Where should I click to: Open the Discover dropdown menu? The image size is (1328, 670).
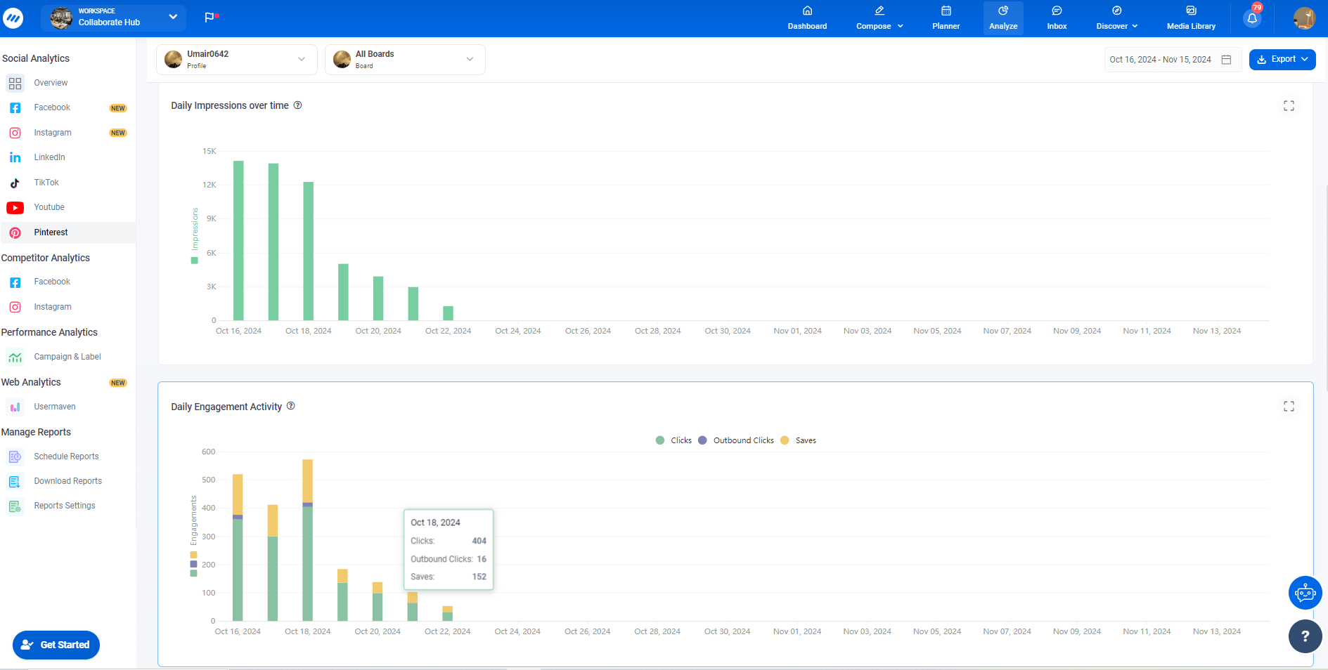pos(1116,18)
